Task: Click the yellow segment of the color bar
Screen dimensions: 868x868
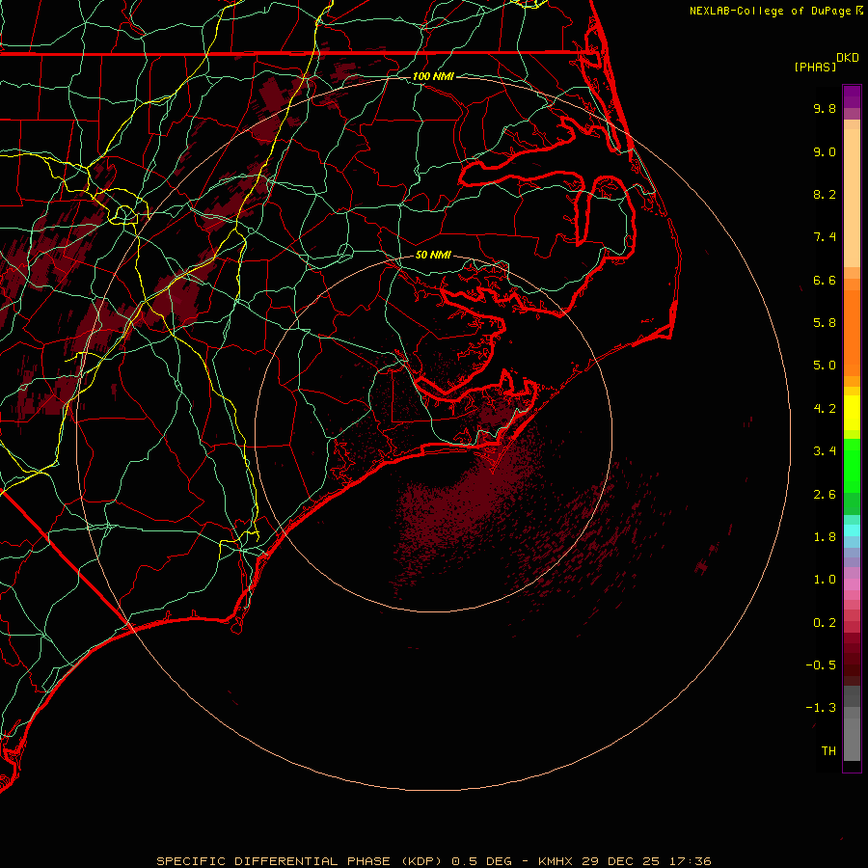Action: pos(852,413)
